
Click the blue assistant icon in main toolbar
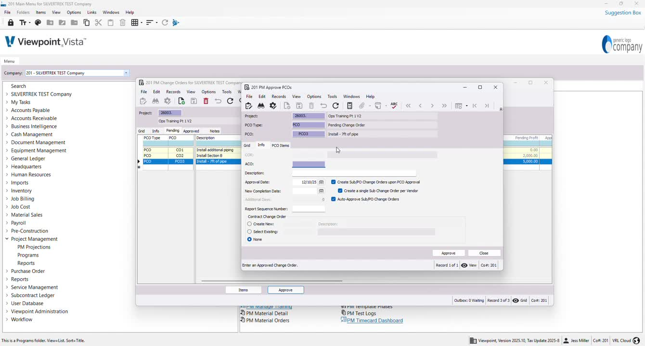point(176,23)
